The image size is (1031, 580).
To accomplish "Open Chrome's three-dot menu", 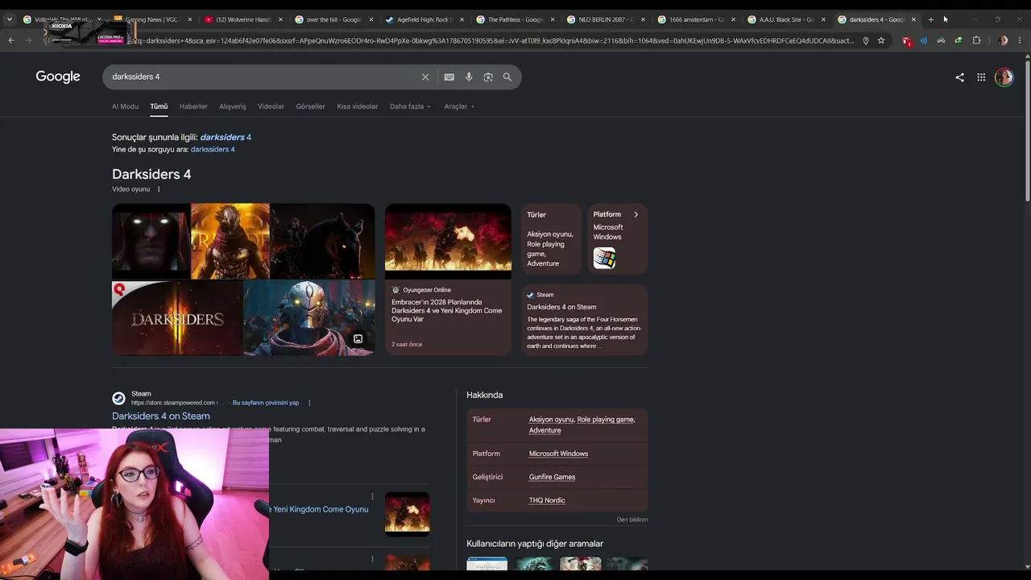I will pyautogui.click(x=1021, y=40).
